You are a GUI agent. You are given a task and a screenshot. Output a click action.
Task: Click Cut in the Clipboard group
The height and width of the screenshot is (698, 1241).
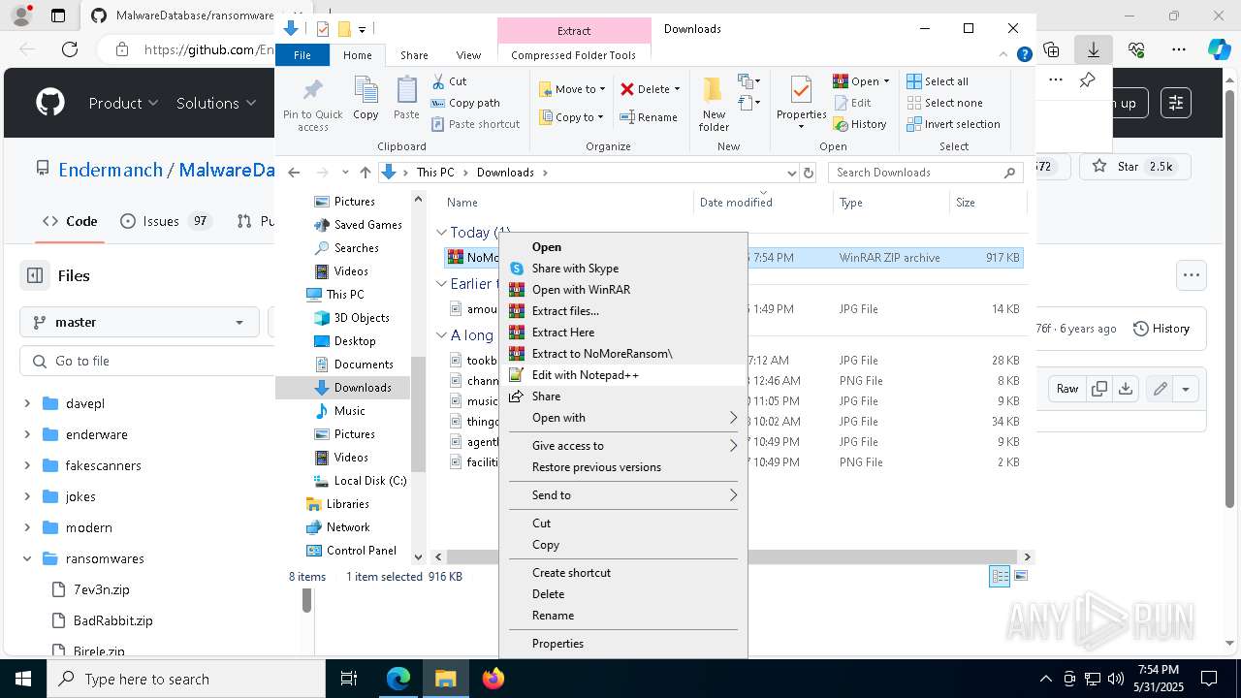[449, 81]
